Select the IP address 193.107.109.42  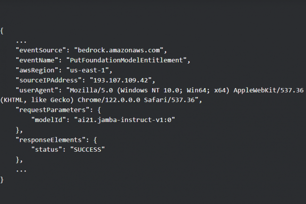pyautogui.click(x=122, y=80)
